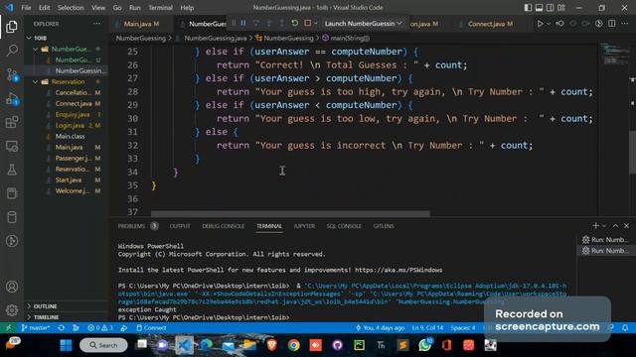This screenshot has height=357, width=636.
Task: Switch to the SQL Console tab
Action: [344, 226]
